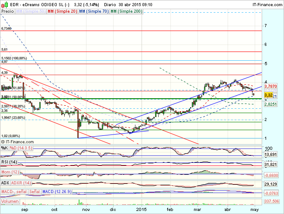This screenshot has width=284, height=214.
Task: Click the sep label on time axis
Action: [24, 210]
